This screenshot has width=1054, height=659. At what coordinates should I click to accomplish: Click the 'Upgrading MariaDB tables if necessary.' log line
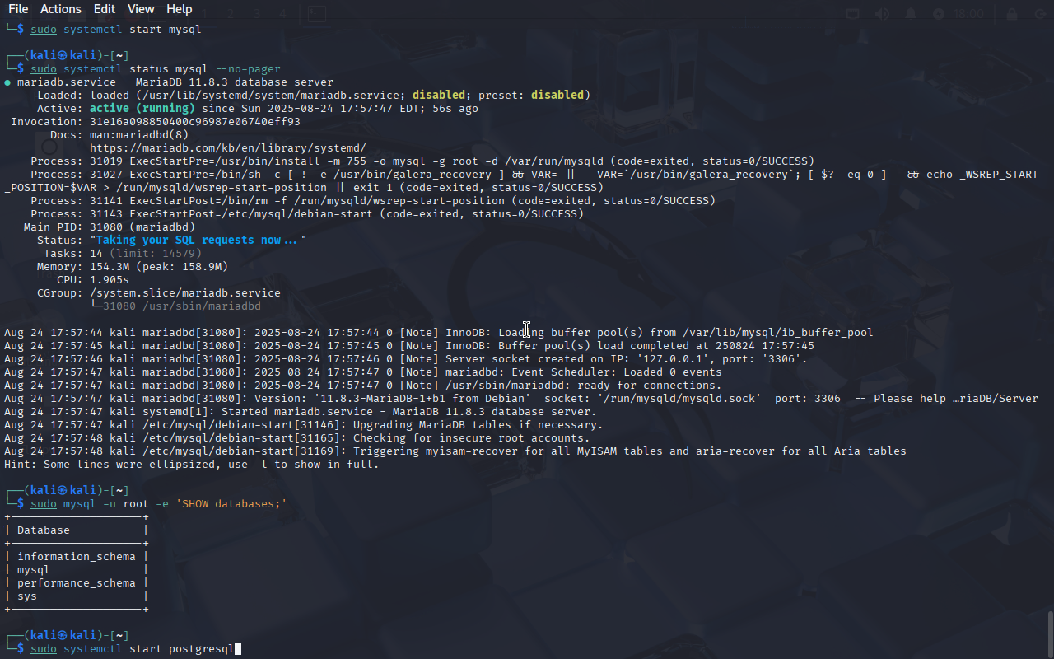click(304, 425)
